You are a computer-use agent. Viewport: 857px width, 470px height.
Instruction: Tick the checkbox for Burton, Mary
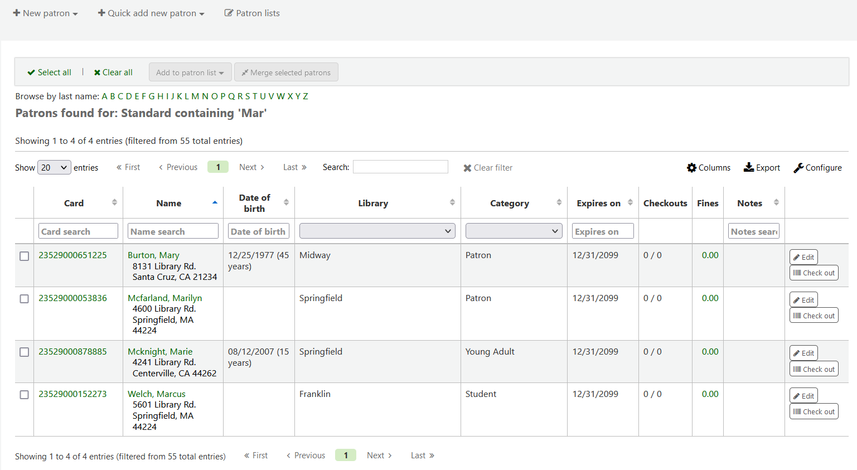25,256
